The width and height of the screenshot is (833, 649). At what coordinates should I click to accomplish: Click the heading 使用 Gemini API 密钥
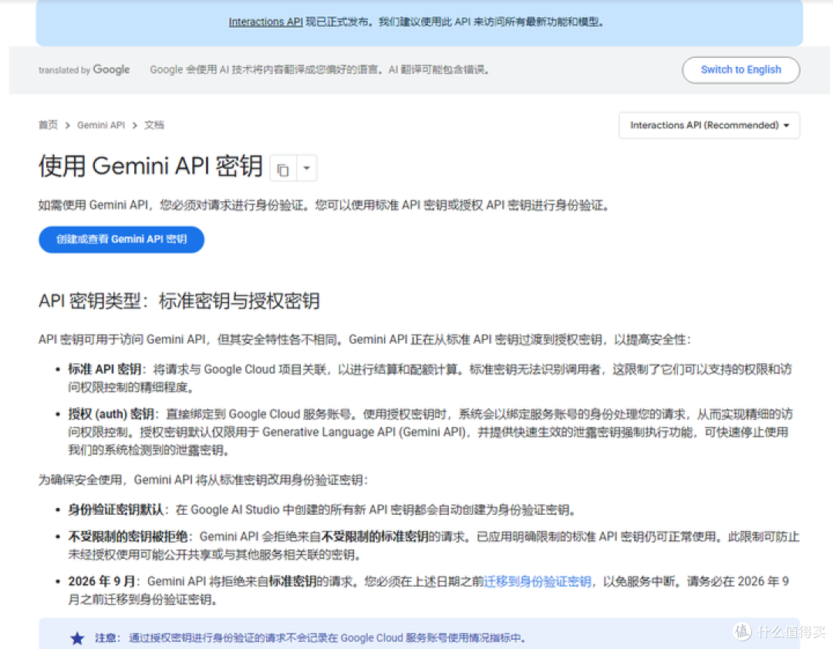tap(151, 166)
